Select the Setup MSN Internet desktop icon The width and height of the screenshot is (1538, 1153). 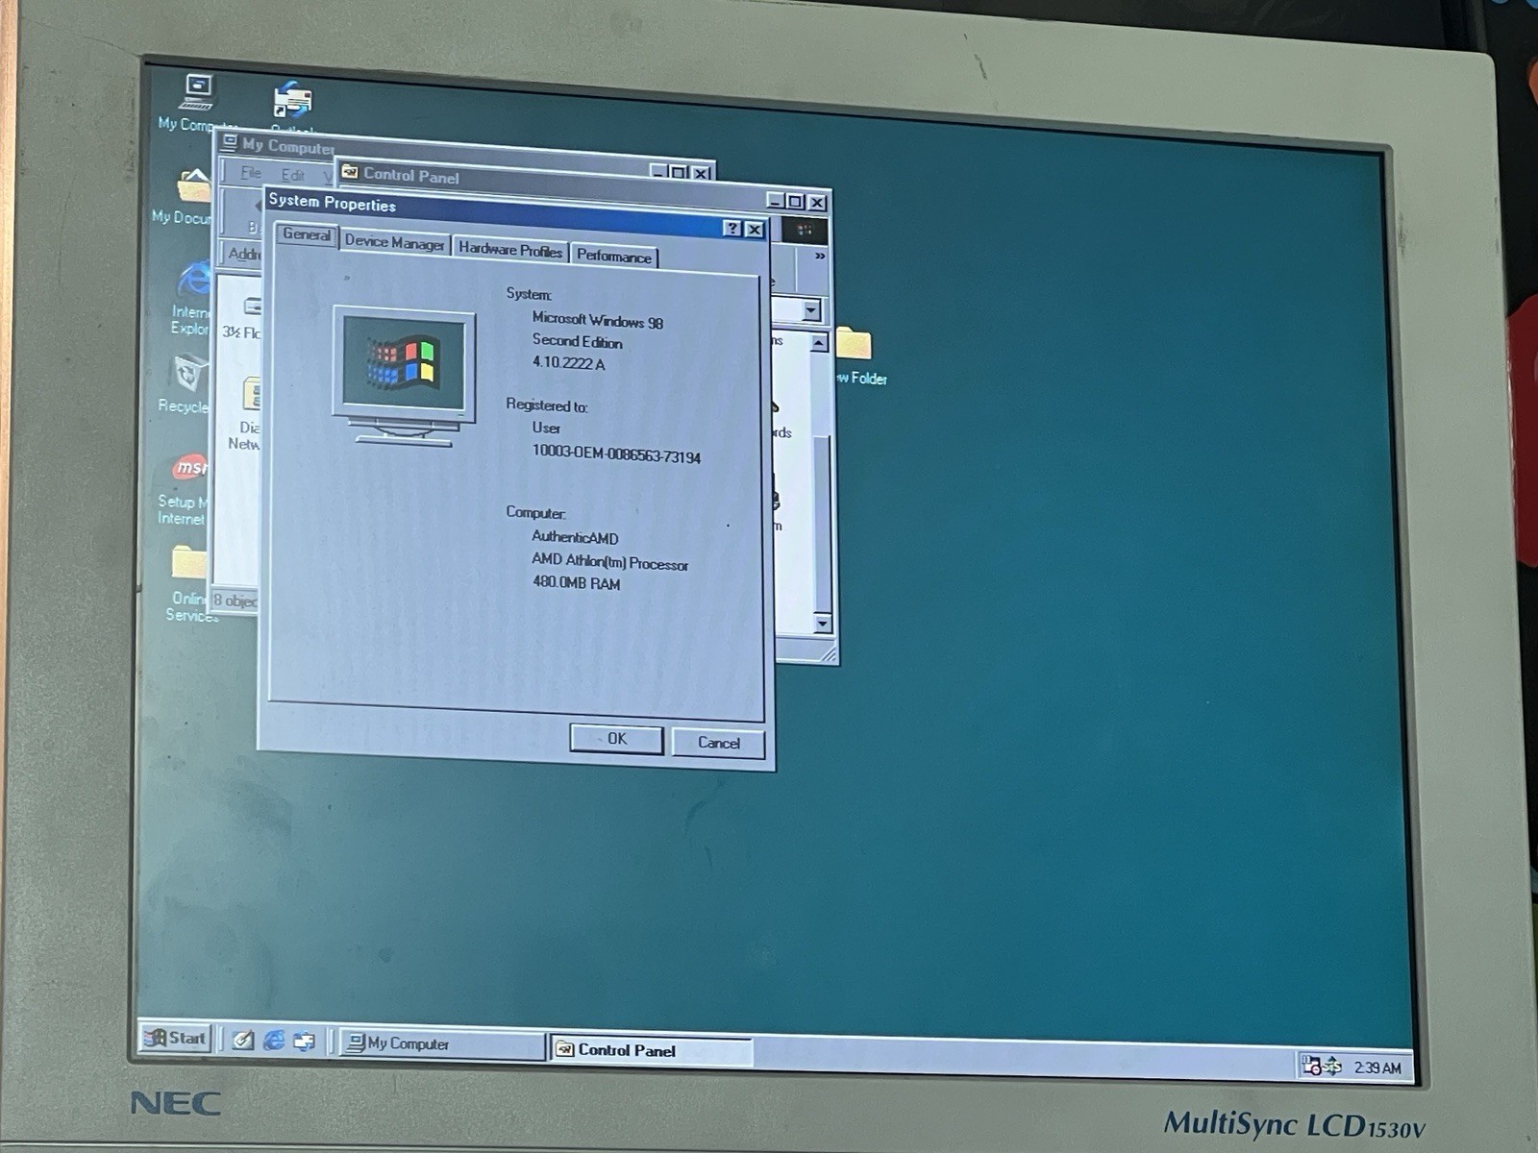coord(190,468)
